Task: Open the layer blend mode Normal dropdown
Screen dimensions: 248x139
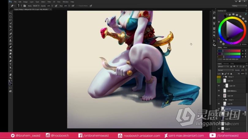Action: [226, 70]
